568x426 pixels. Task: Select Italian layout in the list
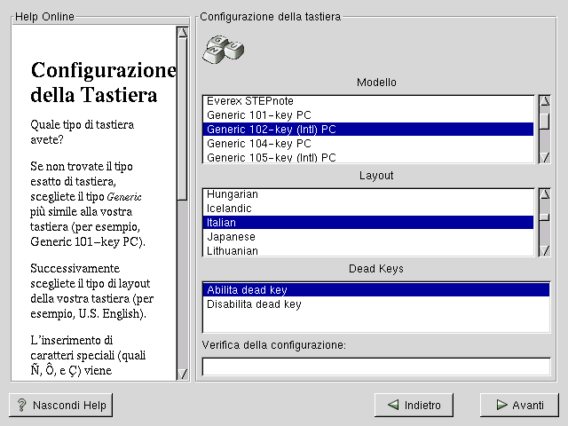click(222, 223)
